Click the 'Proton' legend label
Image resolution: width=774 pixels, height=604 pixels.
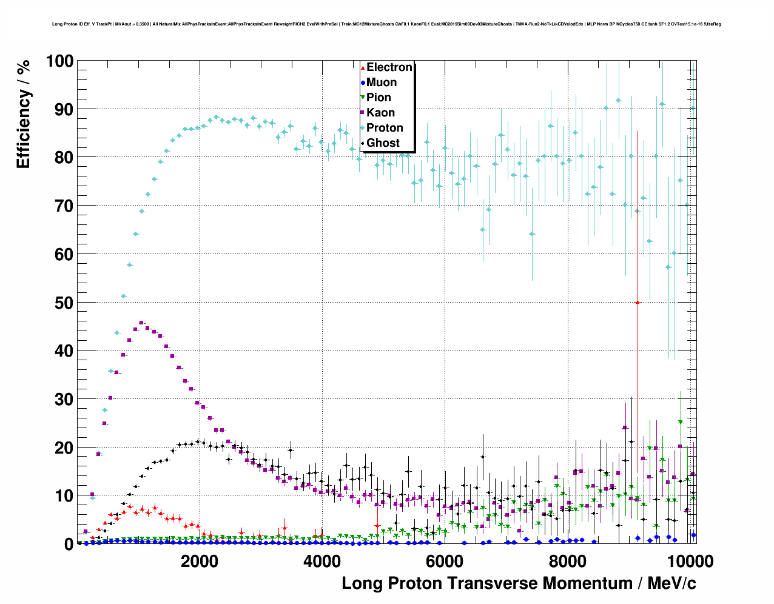point(385,128)
